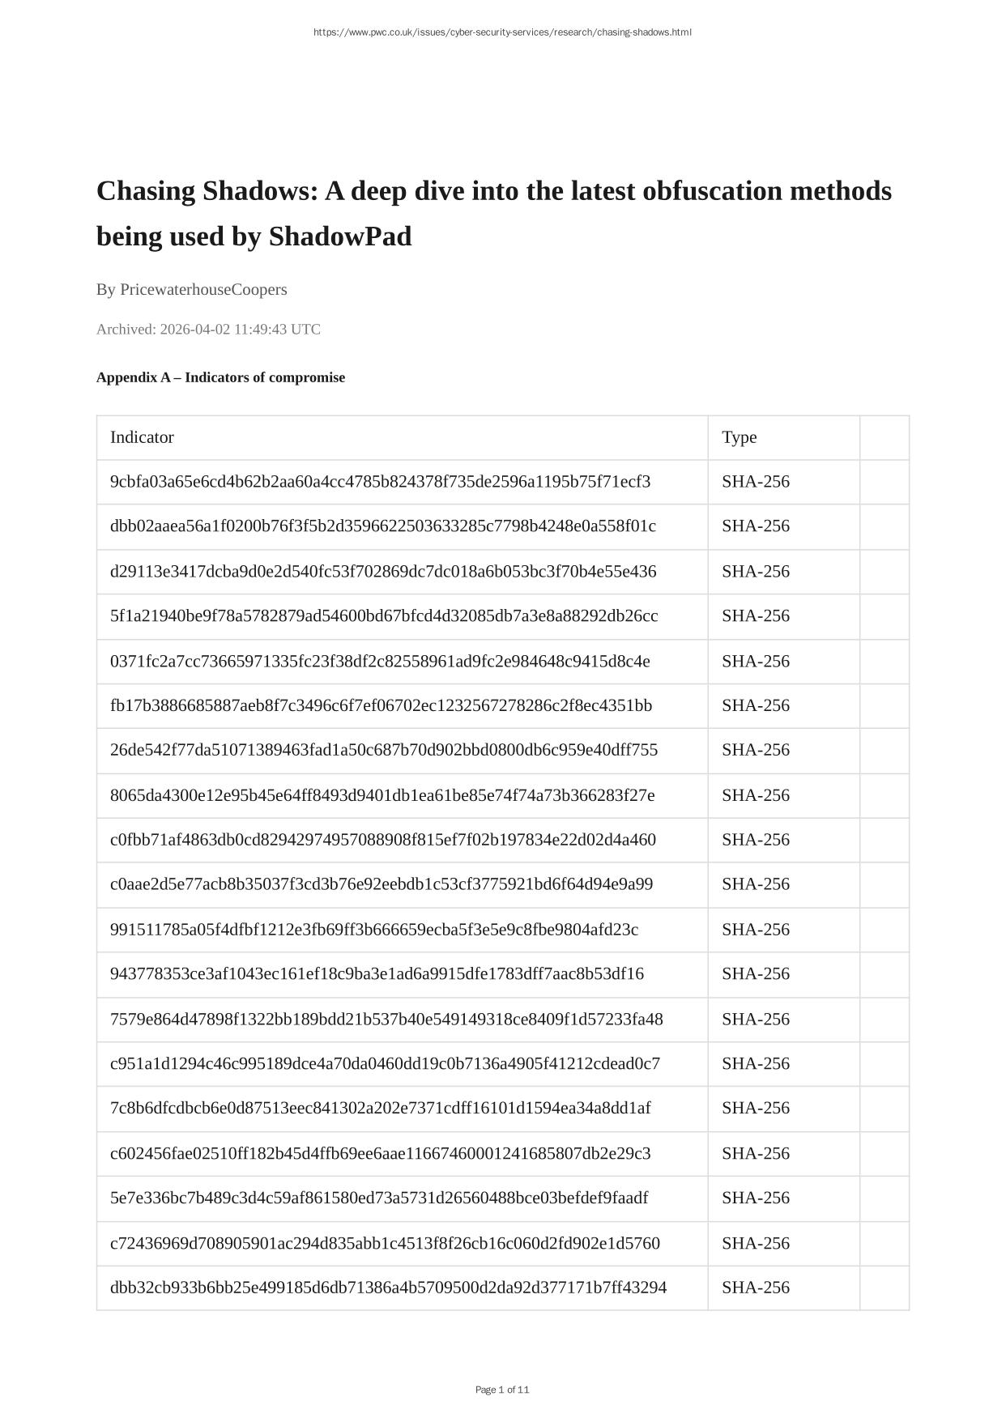Select the hash starting with 0371fc2a7cc7

[379, 662]
